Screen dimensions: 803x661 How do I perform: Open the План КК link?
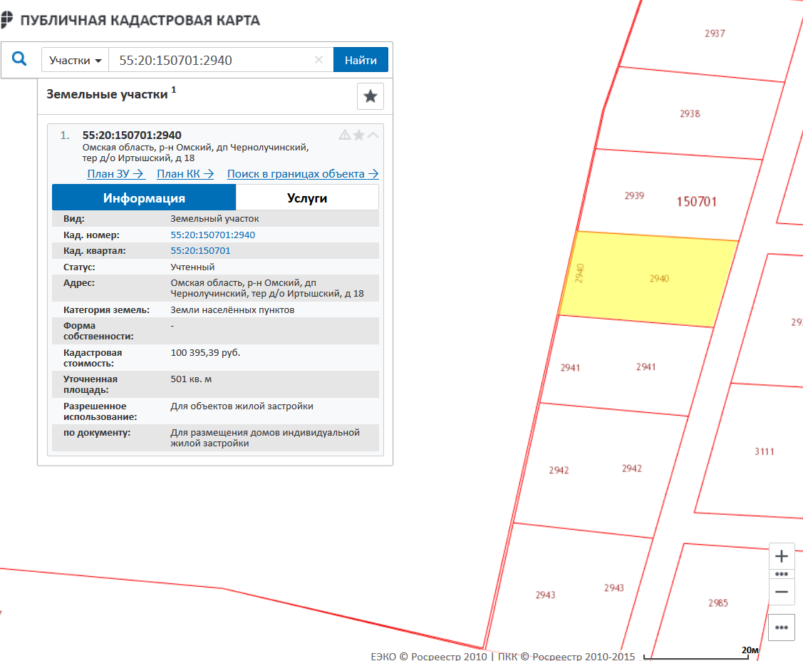(185, 174)
